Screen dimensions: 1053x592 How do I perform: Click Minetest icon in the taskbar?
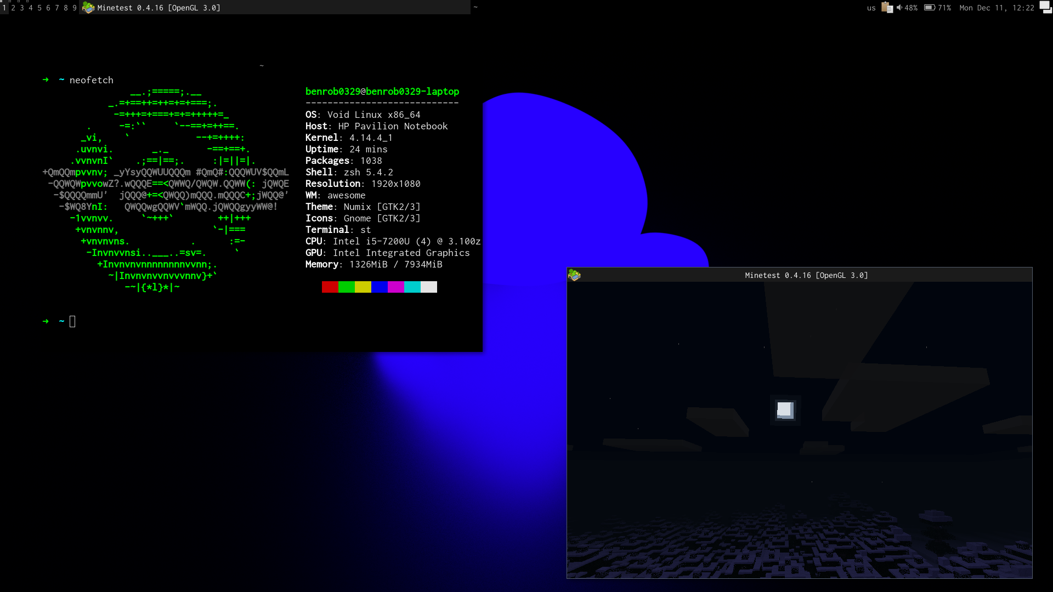[x=88, y=8]
